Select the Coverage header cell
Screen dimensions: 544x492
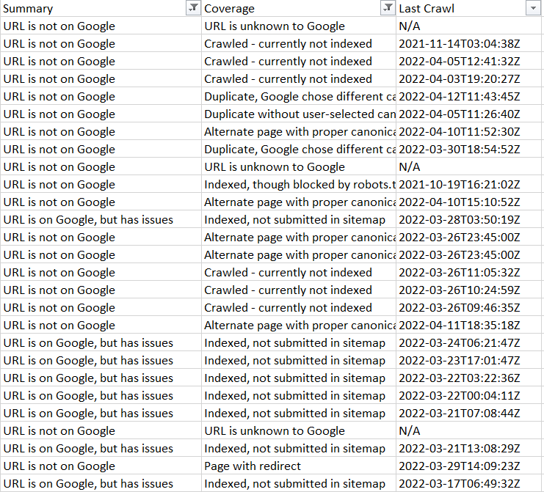click(x=298, y=8)
